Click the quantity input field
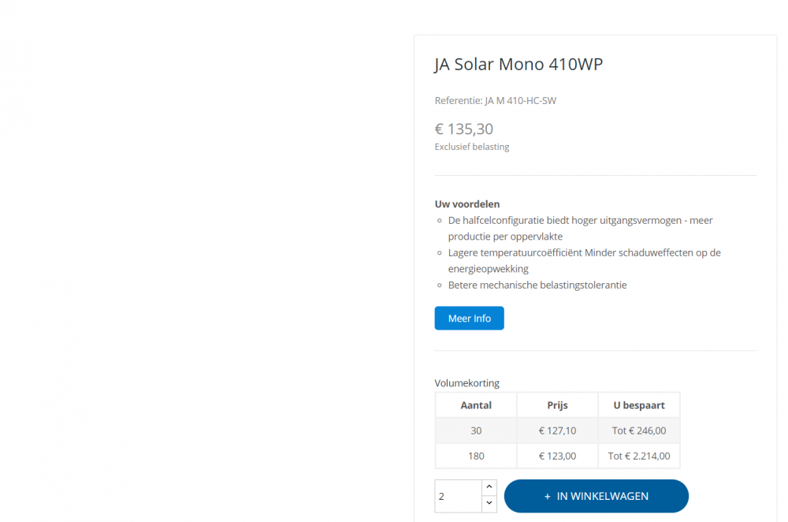 tap(458, 496)
